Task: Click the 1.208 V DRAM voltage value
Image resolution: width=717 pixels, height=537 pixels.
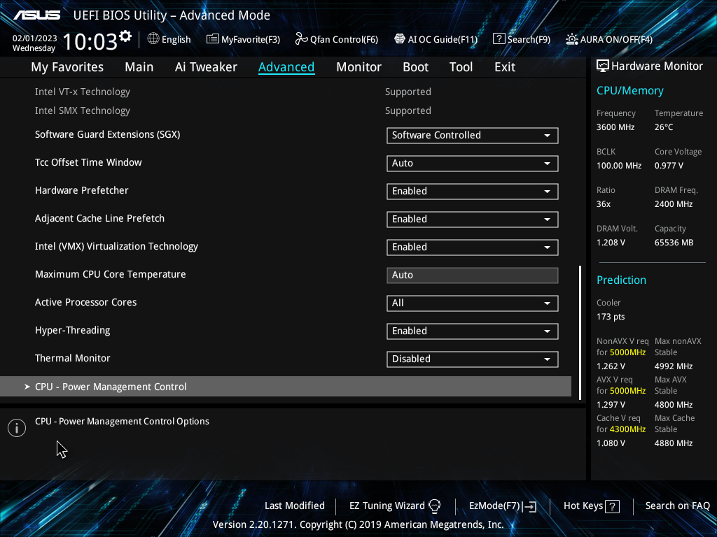Action: 611,243
